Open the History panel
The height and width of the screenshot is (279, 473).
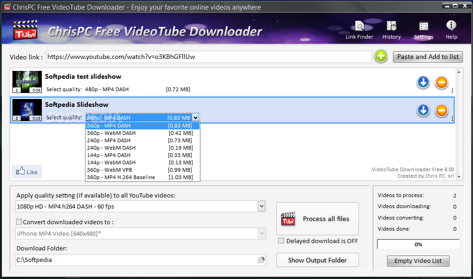click(392, 30)
